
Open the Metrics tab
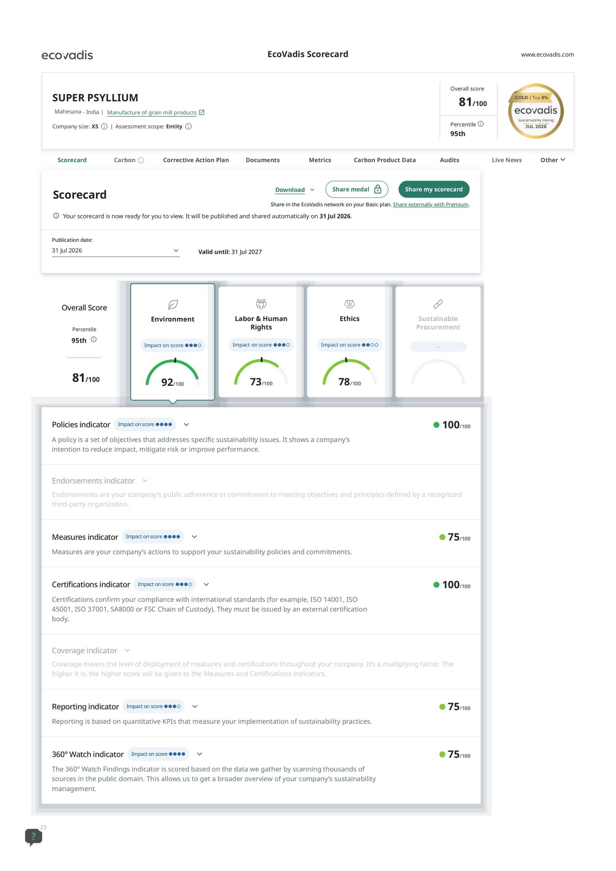tap(320, 160)
